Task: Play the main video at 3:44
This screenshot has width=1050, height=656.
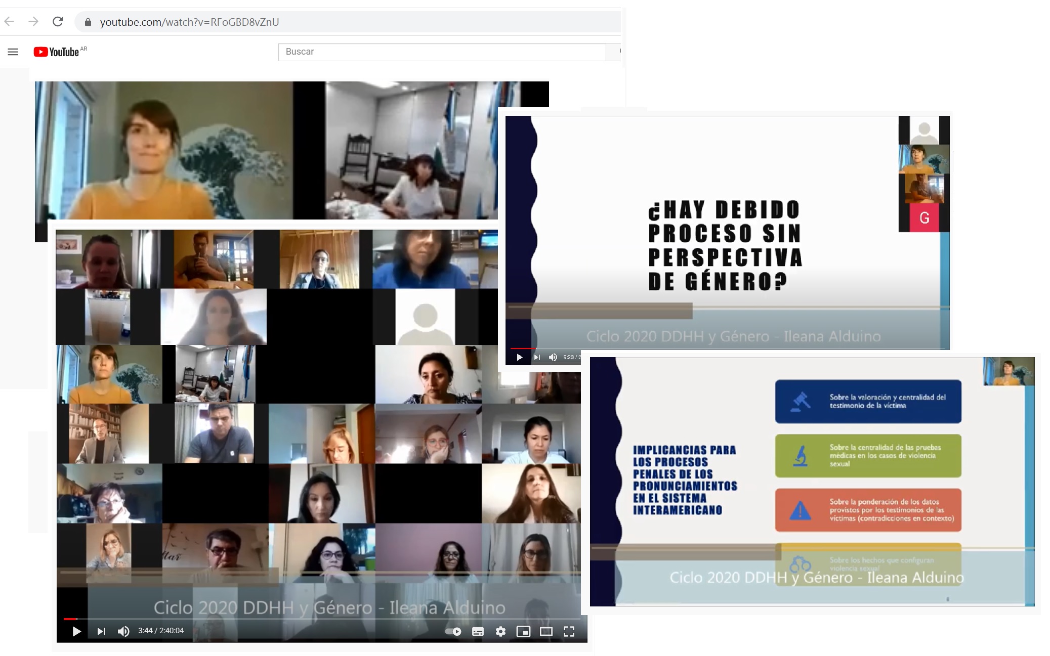Action: pyautogui.click(x=76, y=631)
